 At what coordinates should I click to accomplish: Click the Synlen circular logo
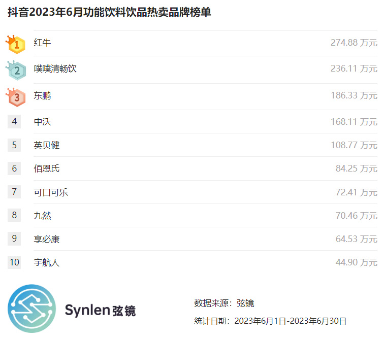click(31, 309)
